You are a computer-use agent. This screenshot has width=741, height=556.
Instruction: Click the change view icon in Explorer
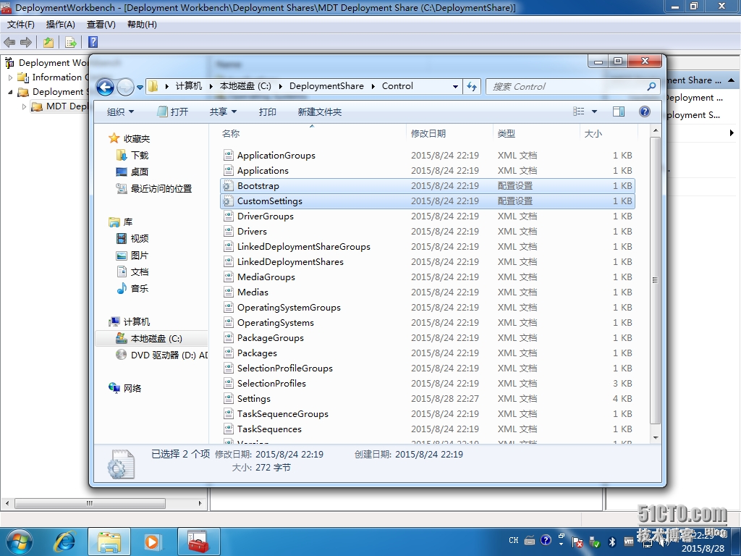(579, 111)
